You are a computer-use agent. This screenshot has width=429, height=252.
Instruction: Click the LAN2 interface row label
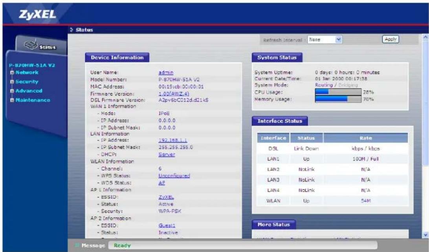click(273, 169)
